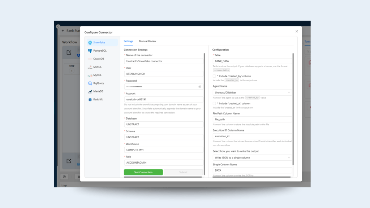The width and height of the screenshot is (370, 208).
Task: Choose the PostgreSQL connector icon
Action: coord(90,51)
